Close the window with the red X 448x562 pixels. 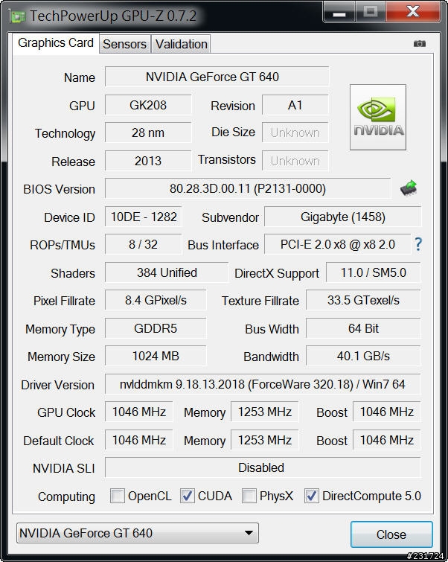coord(413,12)
